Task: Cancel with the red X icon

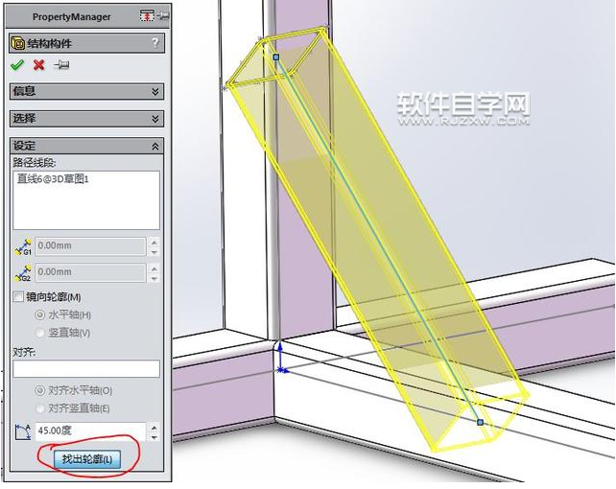Action: click(x=39, y=65)
